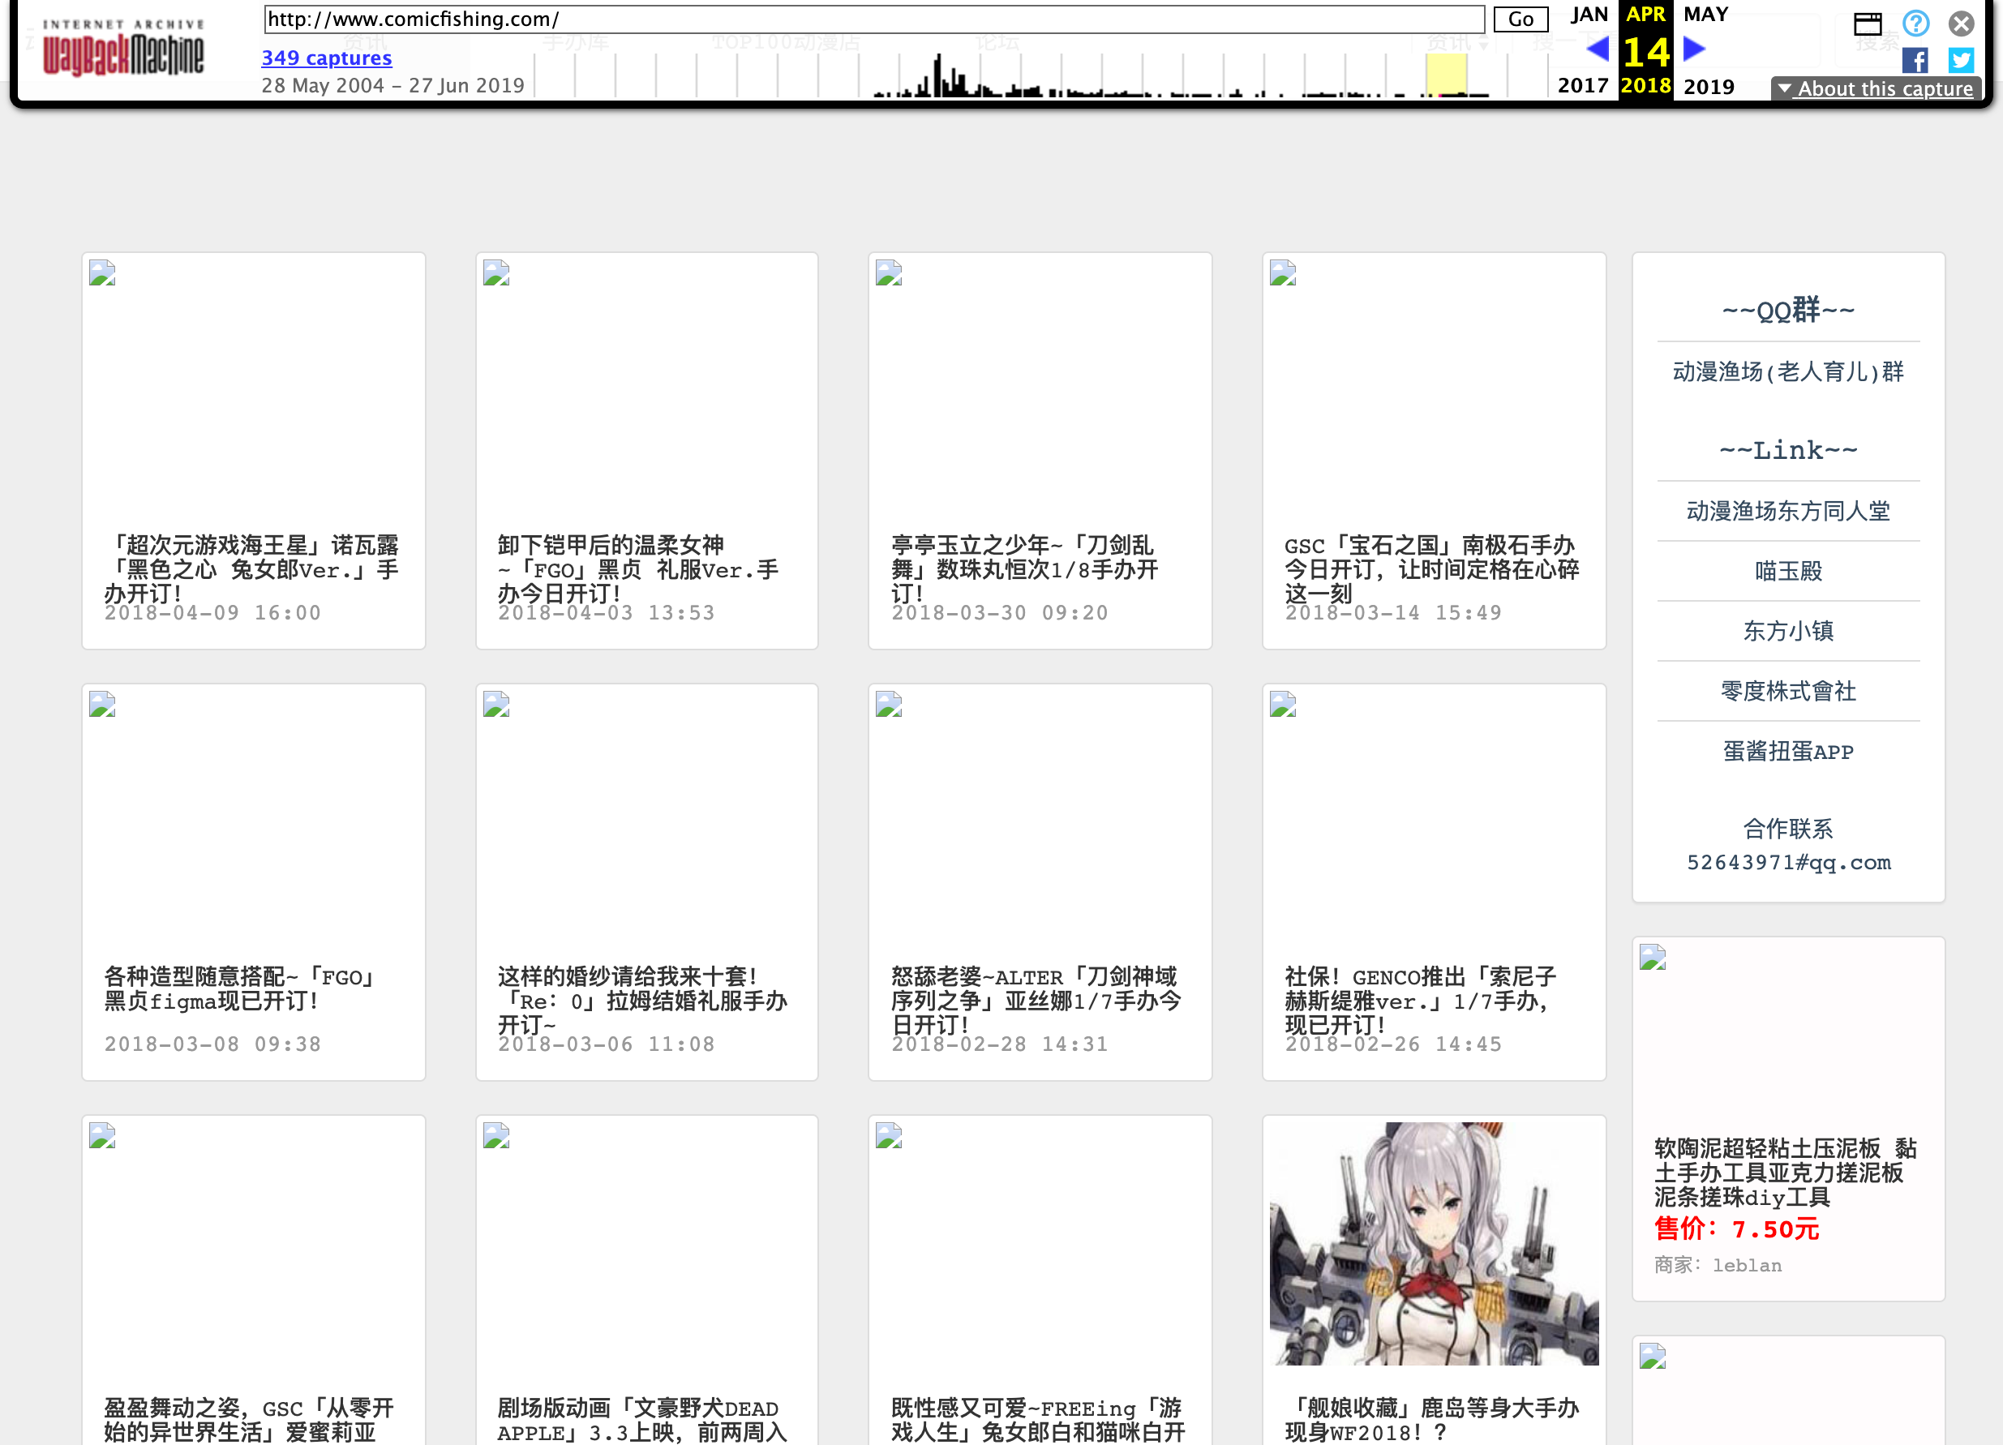This screenshot has height=1445, width=2003.
Task: Open 怒舔老婆 ALTER 亚丝娜 article
Action: coord(1036,1000)
